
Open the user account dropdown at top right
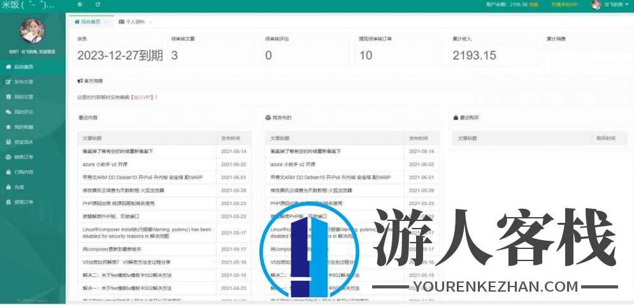tap(615, 4)
